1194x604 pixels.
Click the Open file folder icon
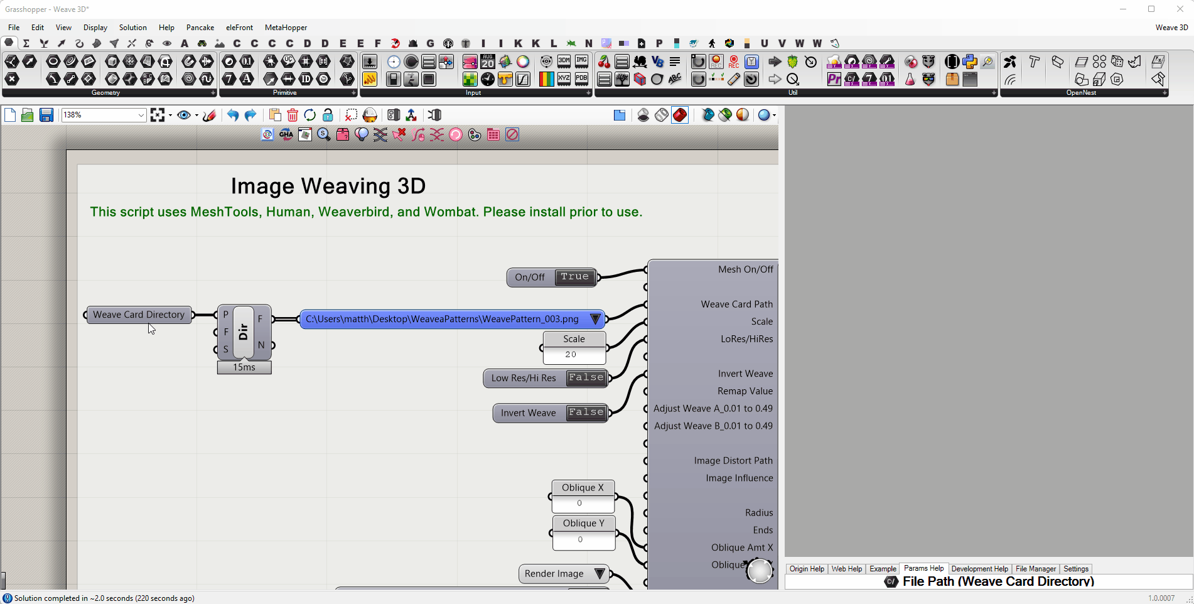(27, 115)
